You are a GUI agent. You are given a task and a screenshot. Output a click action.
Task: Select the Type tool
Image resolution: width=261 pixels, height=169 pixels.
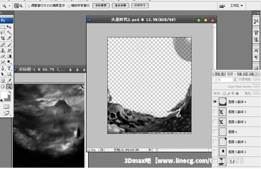coord(9,68)
